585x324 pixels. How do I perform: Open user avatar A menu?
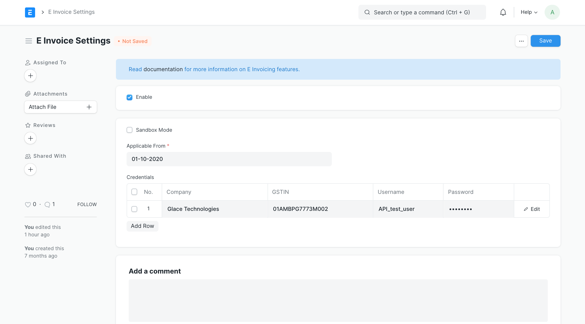(552, 12)
